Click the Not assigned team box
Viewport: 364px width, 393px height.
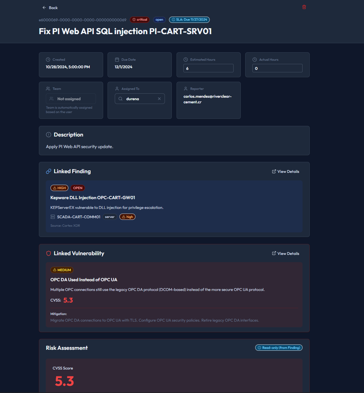71,99
